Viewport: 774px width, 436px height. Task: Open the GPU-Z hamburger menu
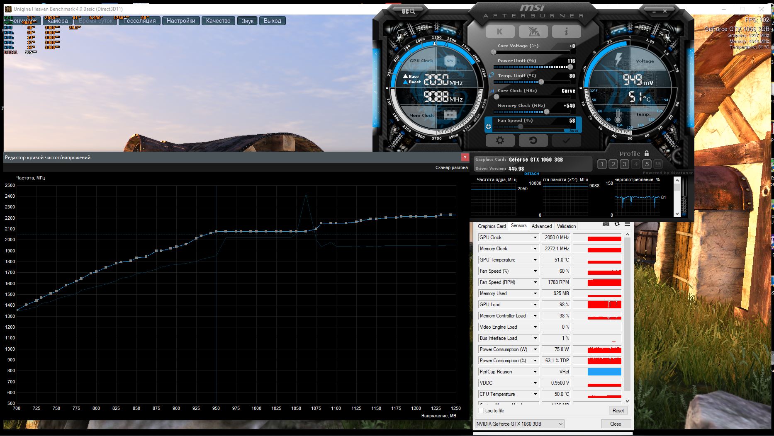(x=627, y=224)
